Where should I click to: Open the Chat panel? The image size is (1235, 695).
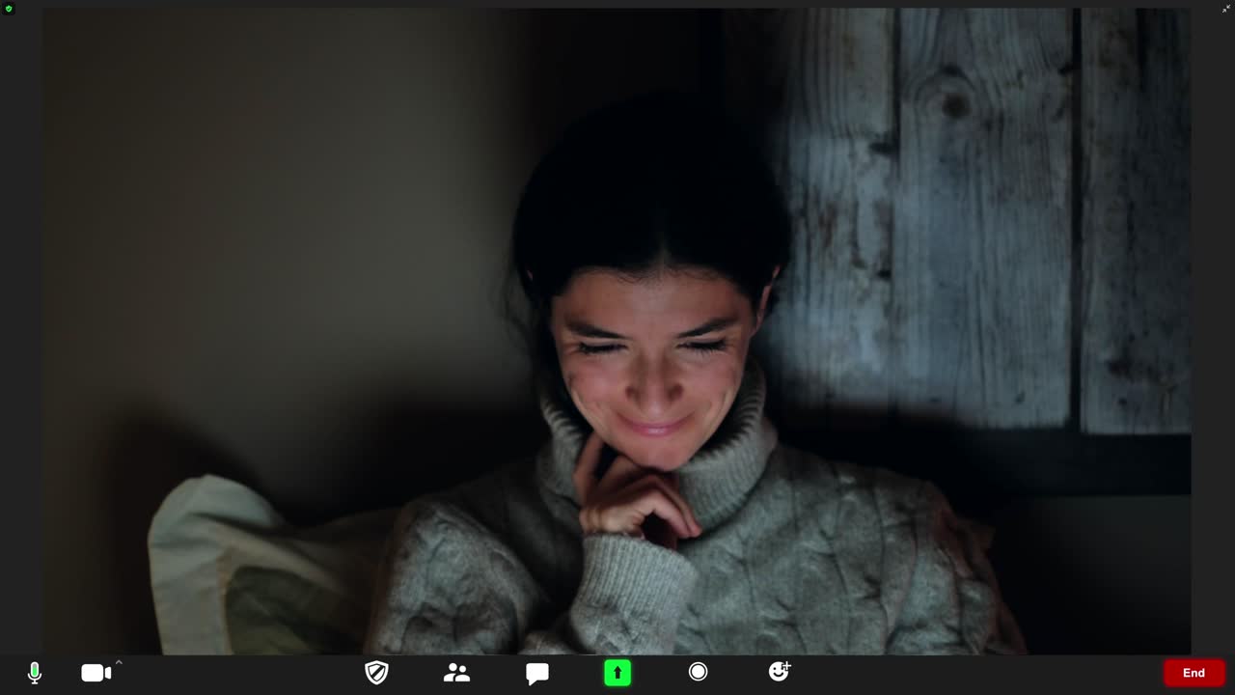tap(537, 673)
